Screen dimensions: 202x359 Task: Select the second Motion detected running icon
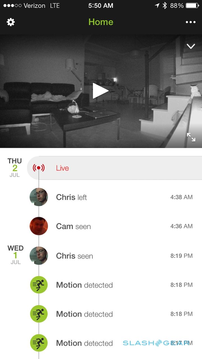click(39, 314)
